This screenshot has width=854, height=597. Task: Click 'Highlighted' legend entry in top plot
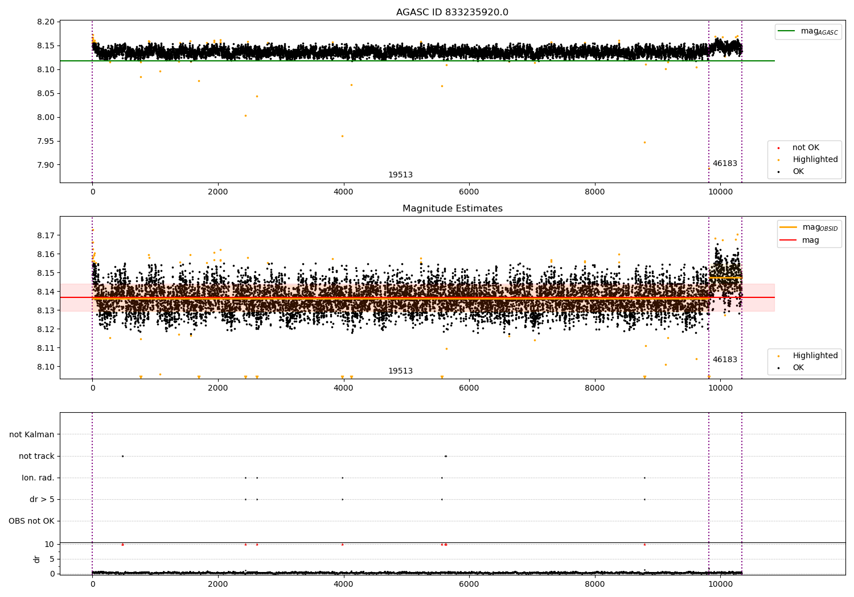click(815, 160)
